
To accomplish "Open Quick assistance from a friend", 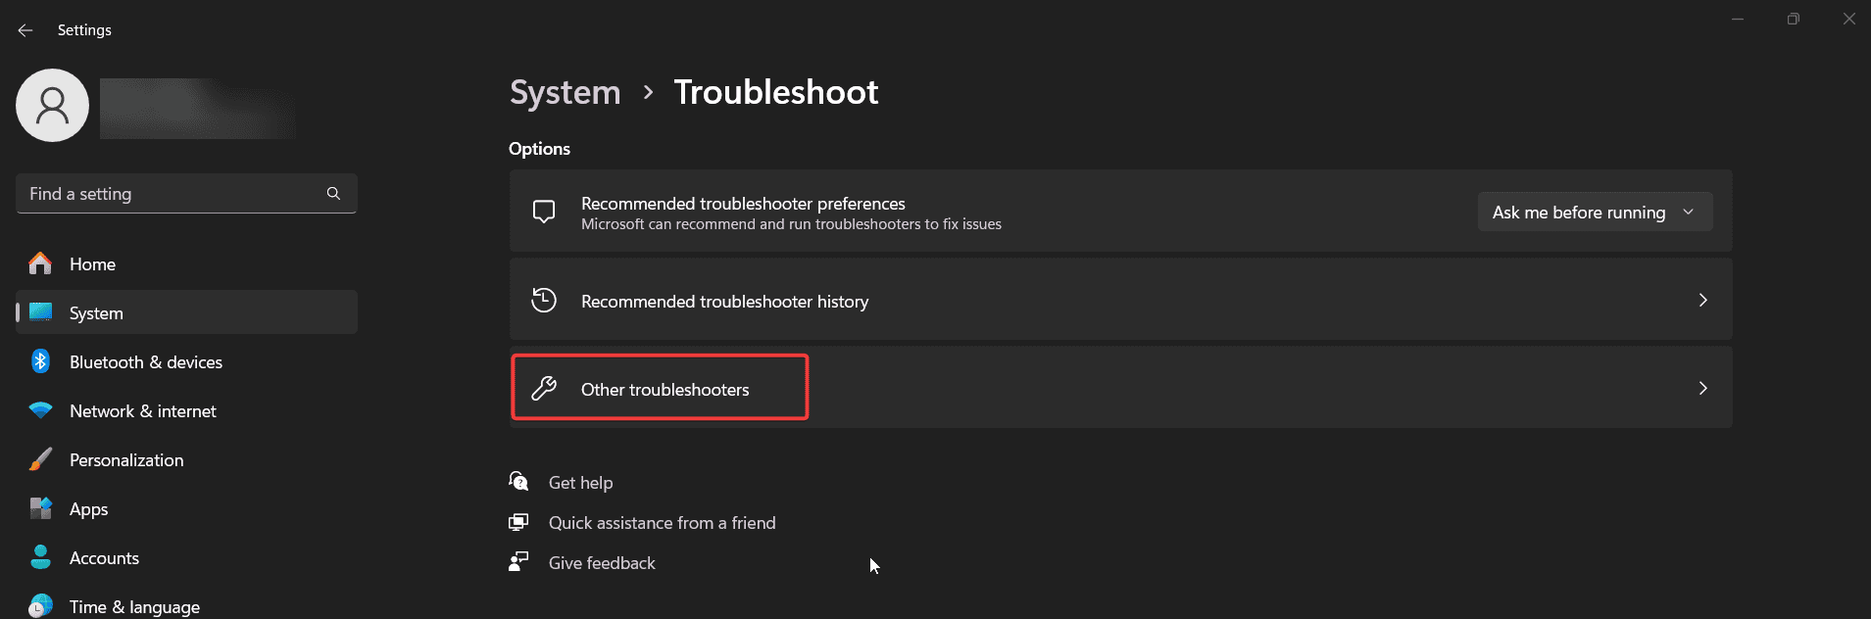I will tap(662, 523).
